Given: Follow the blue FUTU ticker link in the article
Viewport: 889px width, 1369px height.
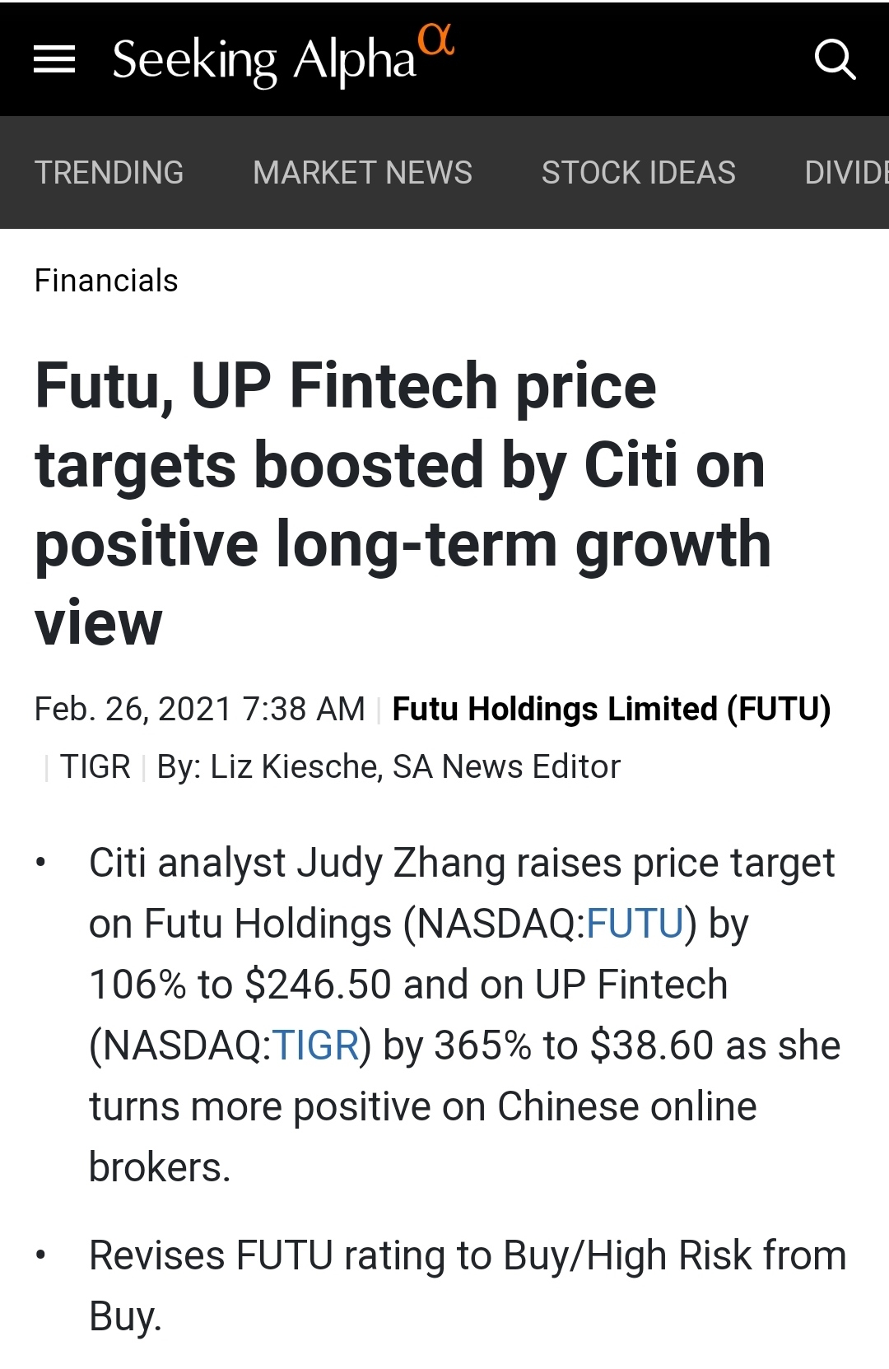Looking at the screenshot, I should coord(635,924).
